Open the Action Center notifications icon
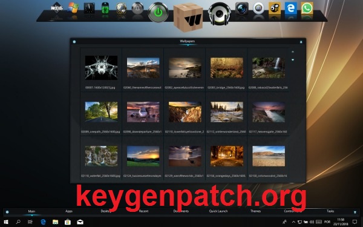 click(355, 222)
